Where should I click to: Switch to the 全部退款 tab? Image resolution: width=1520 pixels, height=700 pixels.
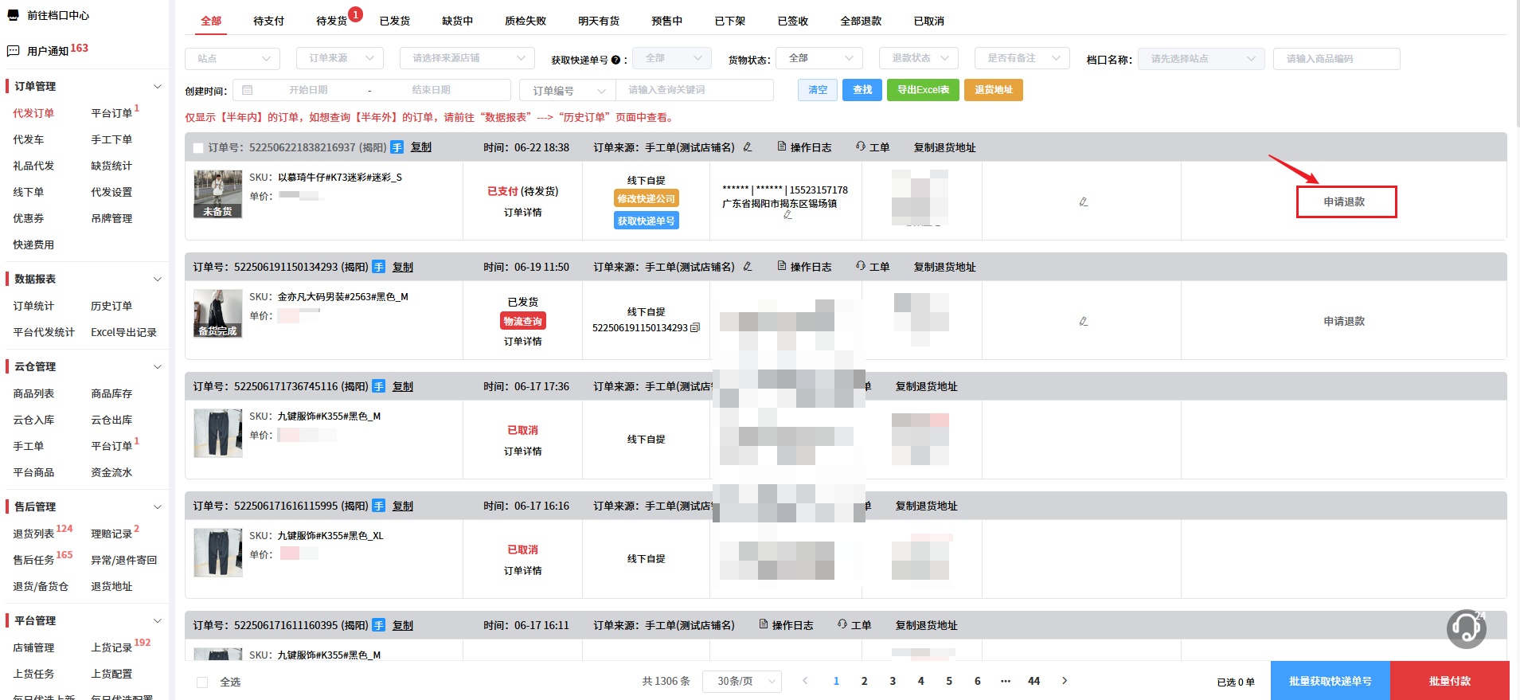[x=861, y=21]
